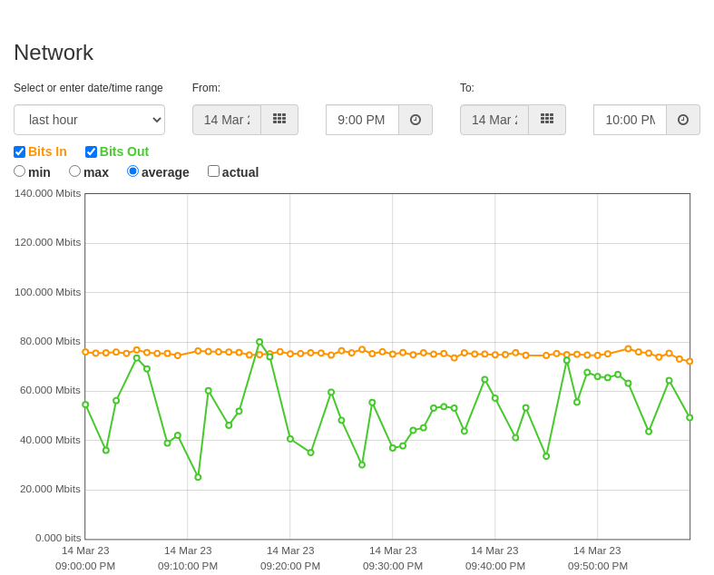
Task: Click the To date field '14 Mar'
Action: 494,120
